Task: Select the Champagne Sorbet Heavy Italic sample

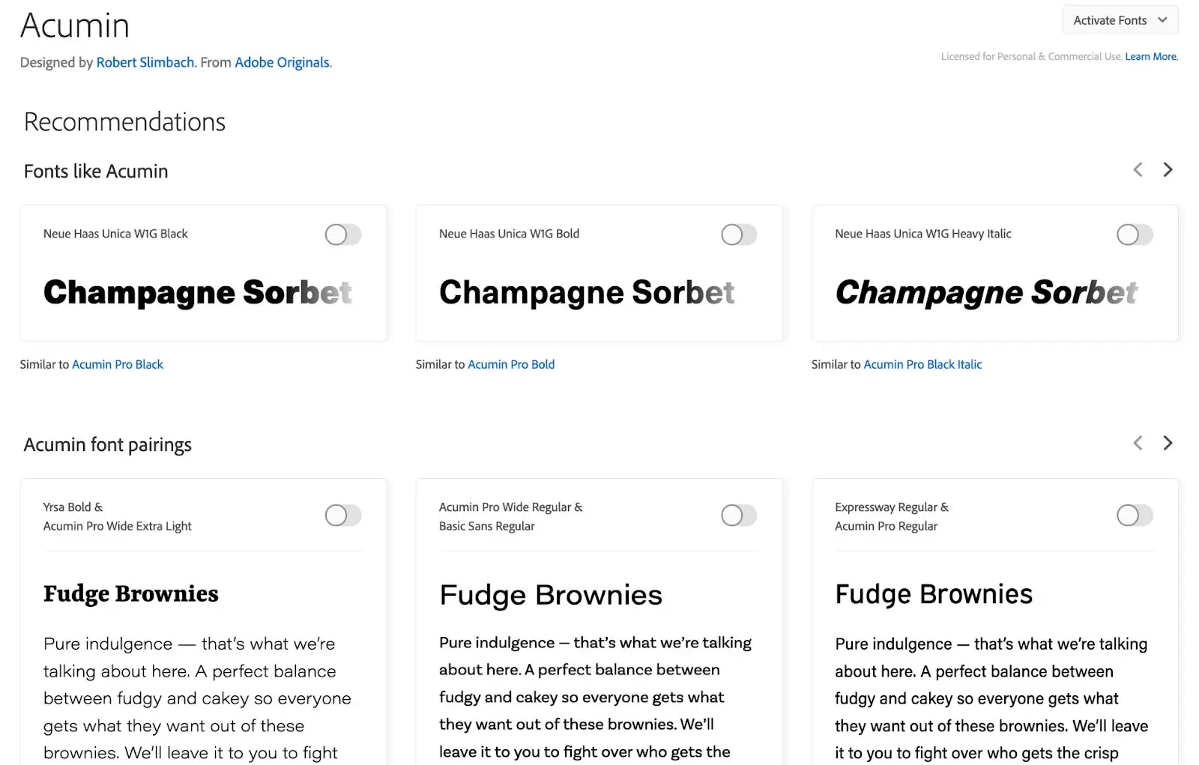Action: coord(986,293)
